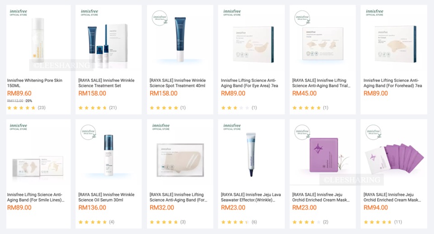Click the round innisfree badge on Oil Serum card
The height and width of the screenshot is (234, 434).
[x=89, y=132]
